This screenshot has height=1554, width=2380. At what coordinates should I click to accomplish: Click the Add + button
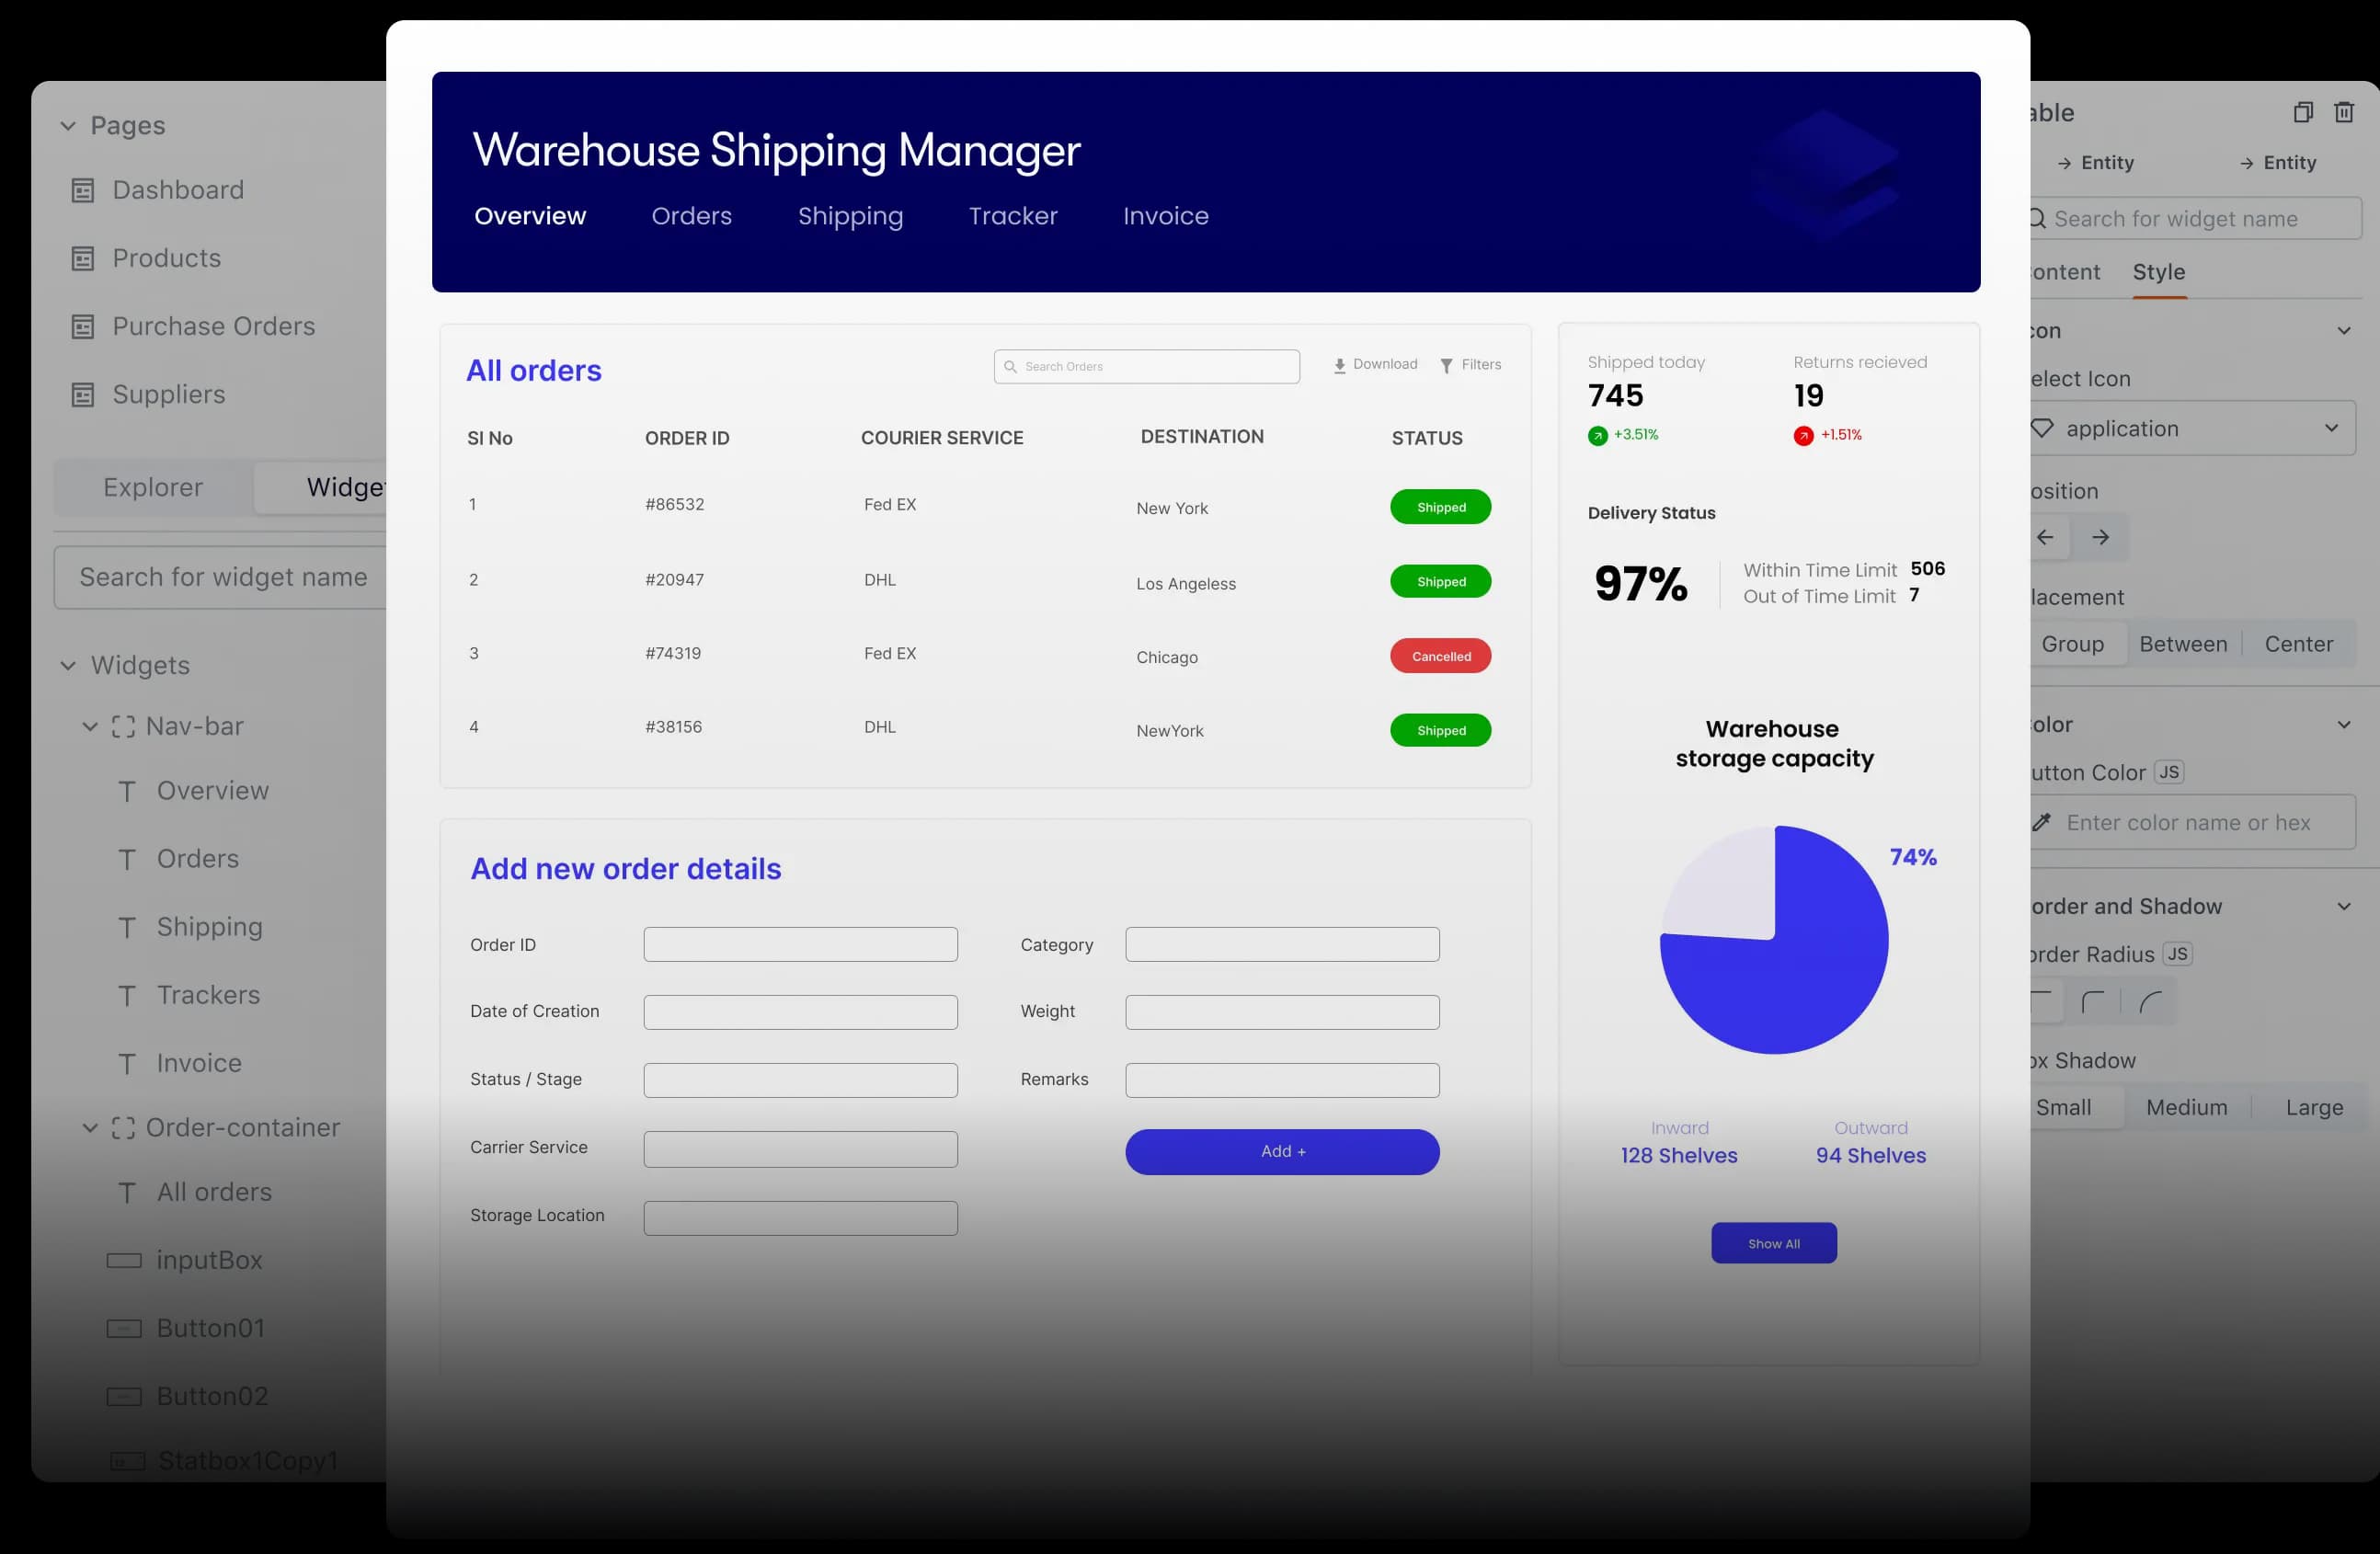(x=1282, y=1151)
